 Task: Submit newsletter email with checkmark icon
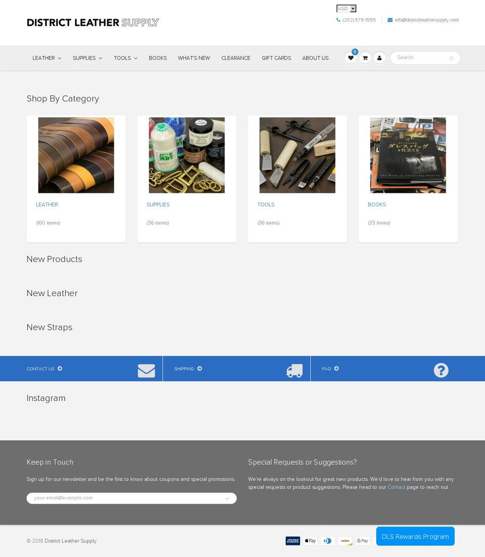[227, 498]
